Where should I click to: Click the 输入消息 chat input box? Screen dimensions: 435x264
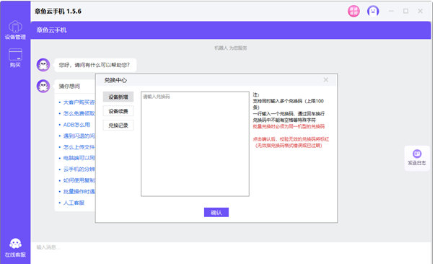(231, 252)
